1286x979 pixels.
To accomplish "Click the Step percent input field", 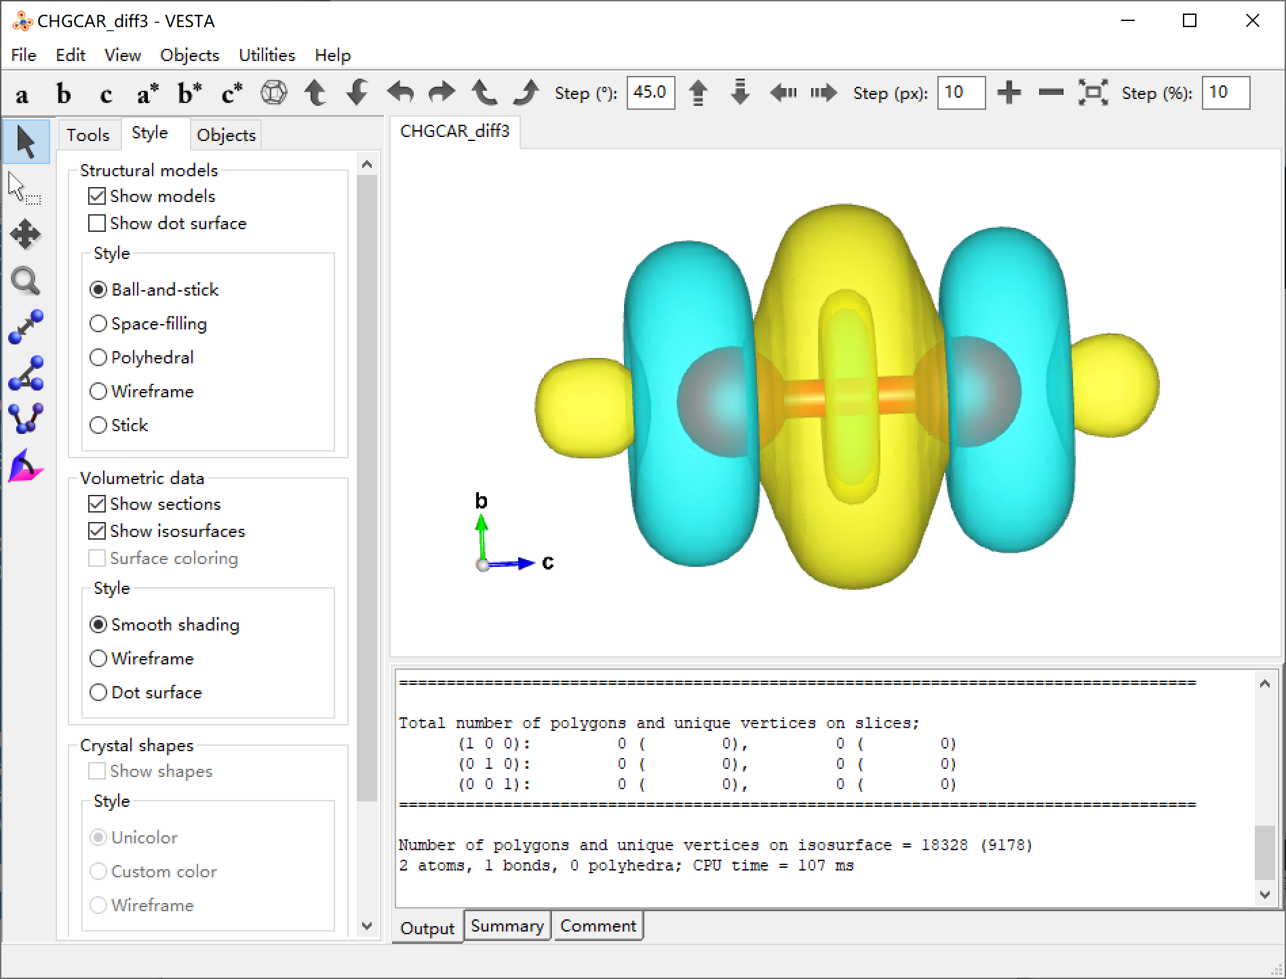I will (x=1226, y=93).
